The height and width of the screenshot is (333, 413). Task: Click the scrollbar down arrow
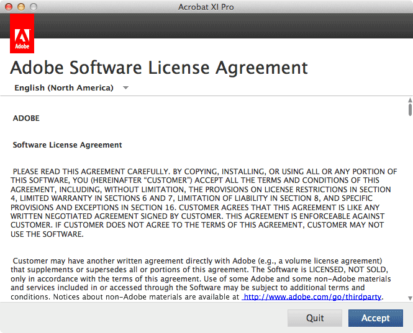click(410, 298)
